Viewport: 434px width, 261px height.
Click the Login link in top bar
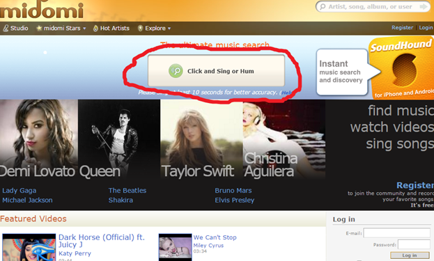[x=426, y=28]
